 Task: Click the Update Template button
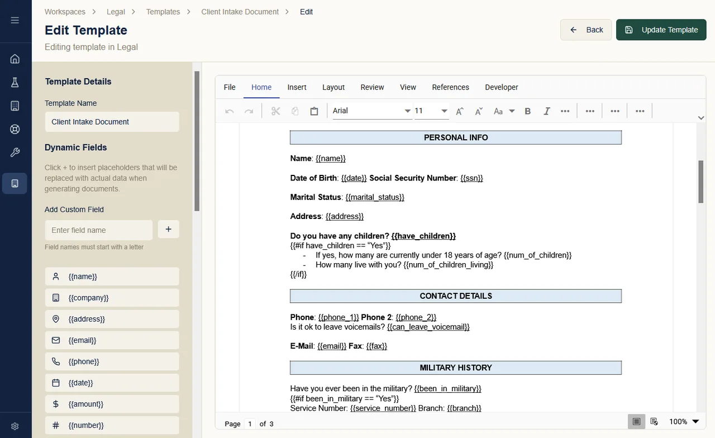[x=661, y=30]
